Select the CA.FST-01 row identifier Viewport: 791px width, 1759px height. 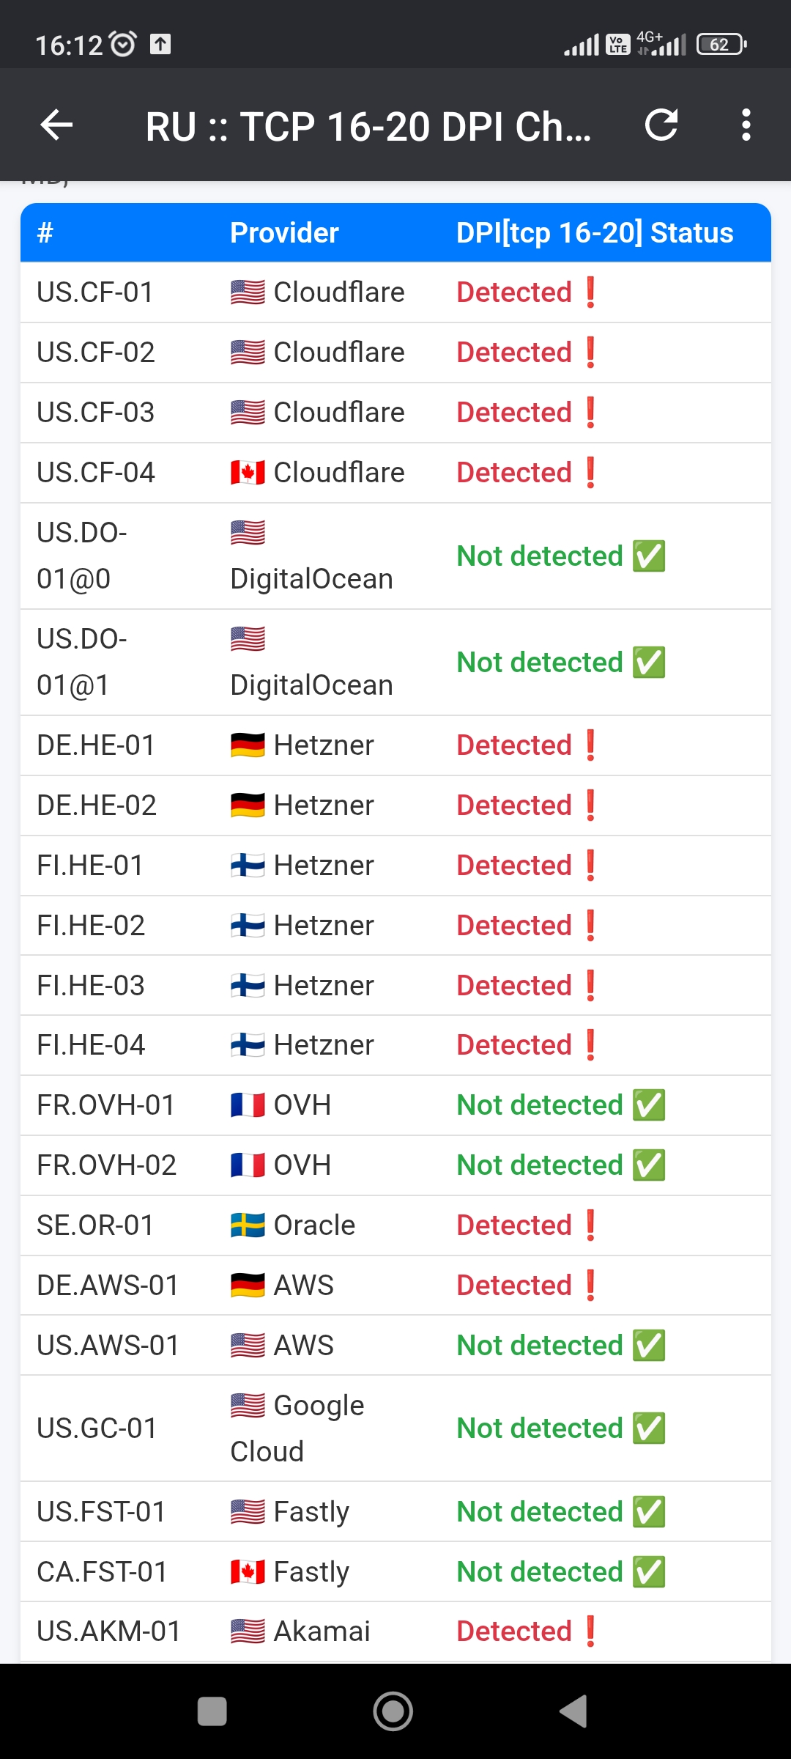point(102,1572)
